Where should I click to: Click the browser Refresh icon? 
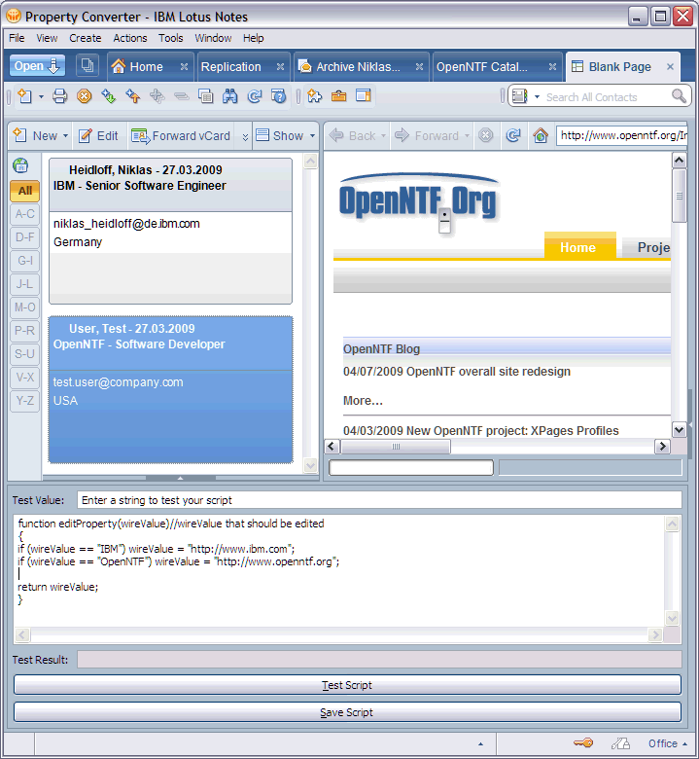click(513, 135)
